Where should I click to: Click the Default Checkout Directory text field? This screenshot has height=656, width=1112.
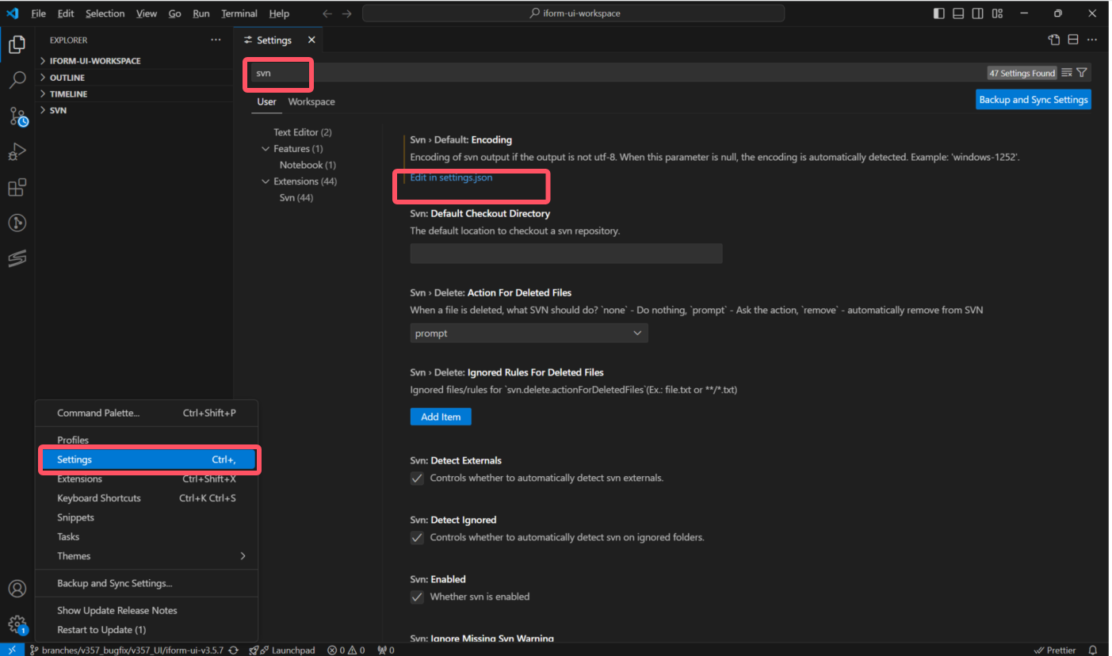click(566, 254)
